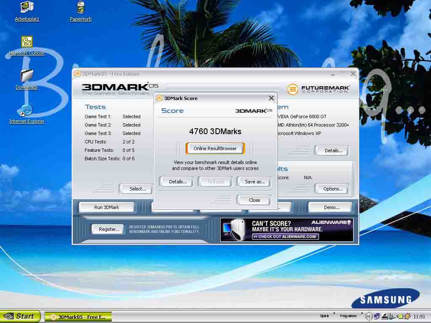
Task: Open the Downloads folder icon
Action: (27, 79)
